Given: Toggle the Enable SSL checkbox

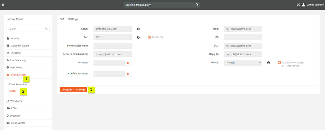Looking at the screenshot, I should pos(149,37).
